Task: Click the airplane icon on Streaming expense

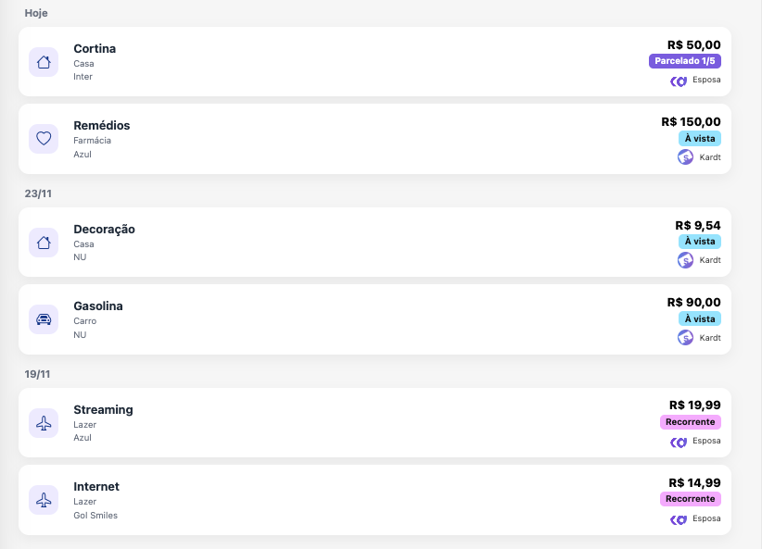Action: [44, 423]
